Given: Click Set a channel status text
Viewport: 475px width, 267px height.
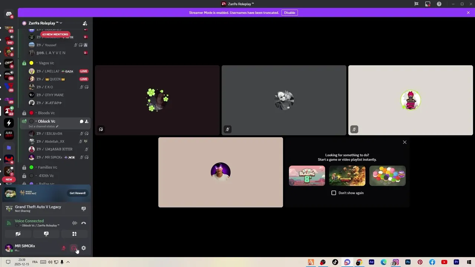Looking at the screenshot, I should tap(42, 126).
